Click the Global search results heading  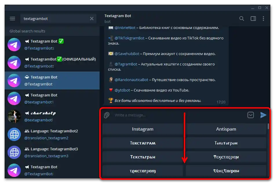[27, 31]
